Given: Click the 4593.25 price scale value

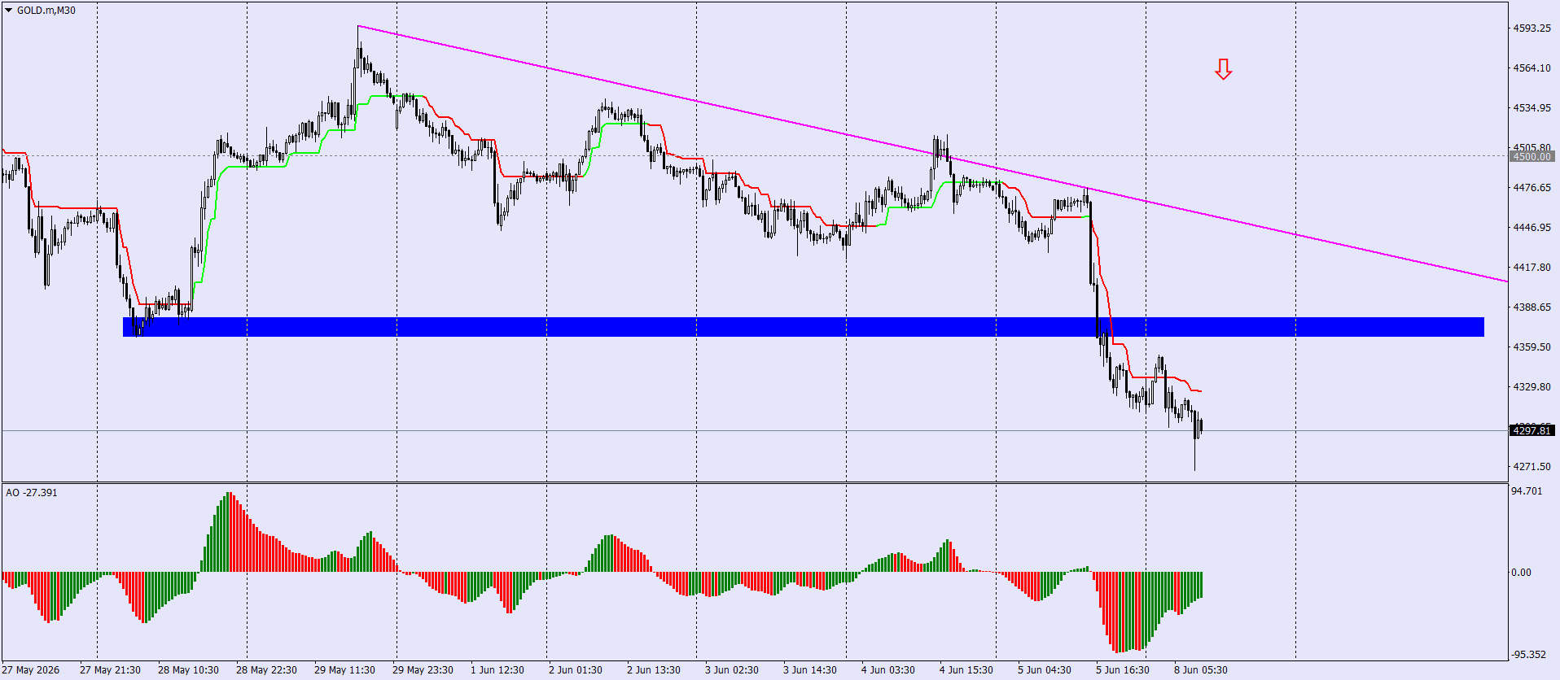Looking at the screenshot, I should click(1532, 28).
